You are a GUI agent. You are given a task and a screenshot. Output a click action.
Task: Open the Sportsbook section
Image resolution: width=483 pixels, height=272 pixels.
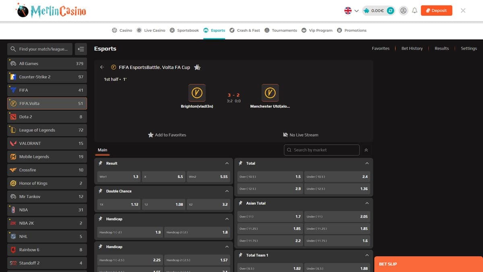pyautogui.click(x=184, y=30)
